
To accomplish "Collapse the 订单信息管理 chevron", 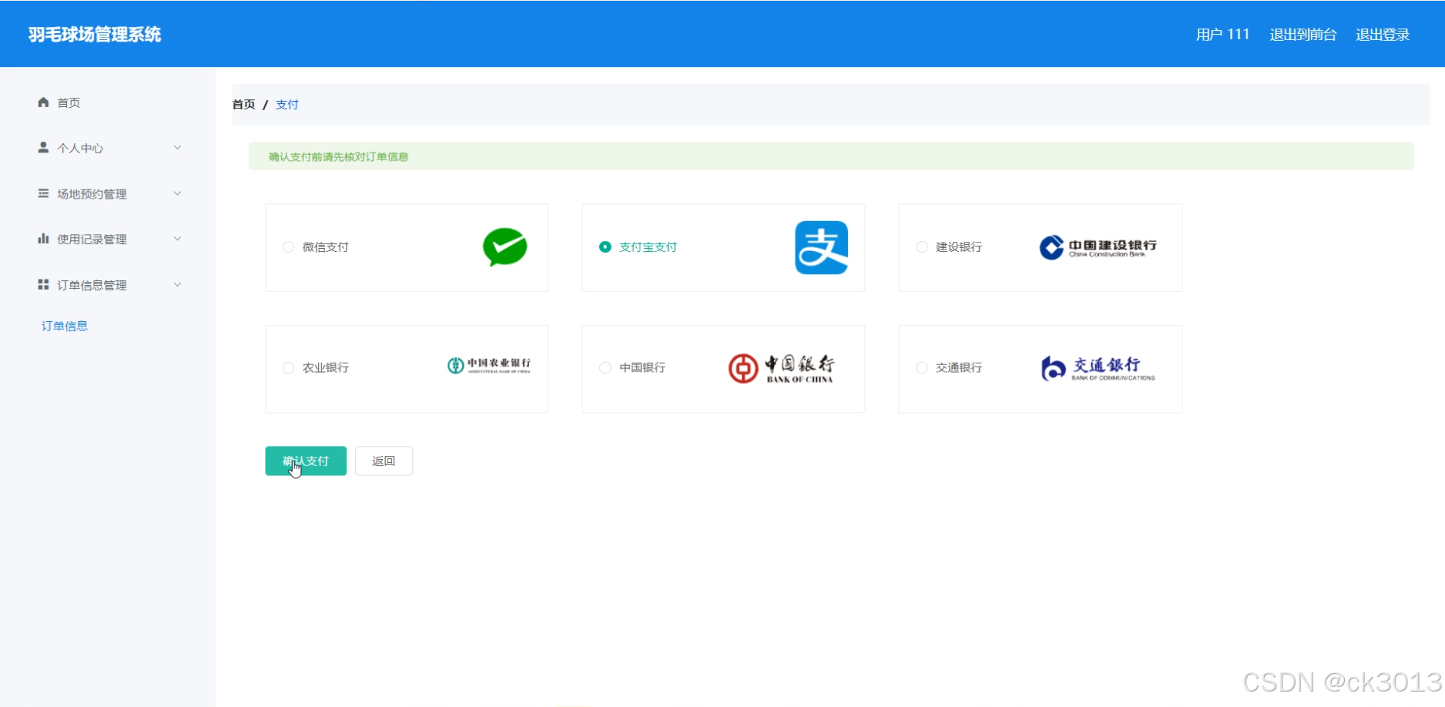I will coord(177,284).
